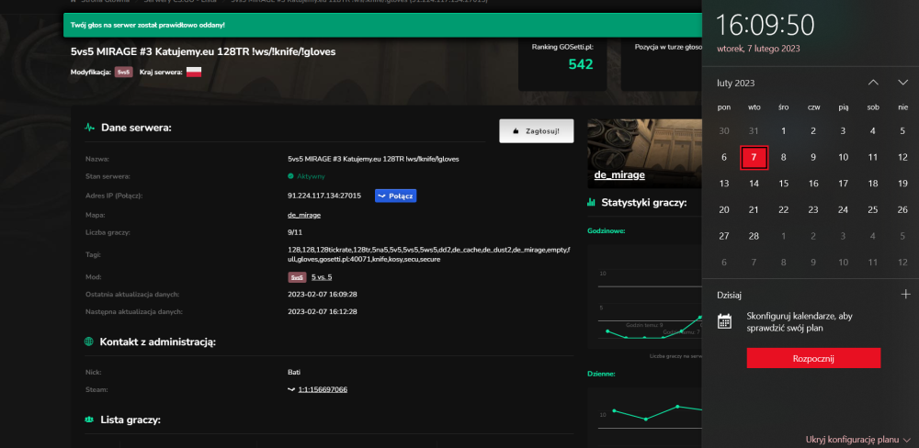Select February 22 in the calendar
Viewport: 919px width, 448px height.
pyautogui.click(x=784, y=209)
